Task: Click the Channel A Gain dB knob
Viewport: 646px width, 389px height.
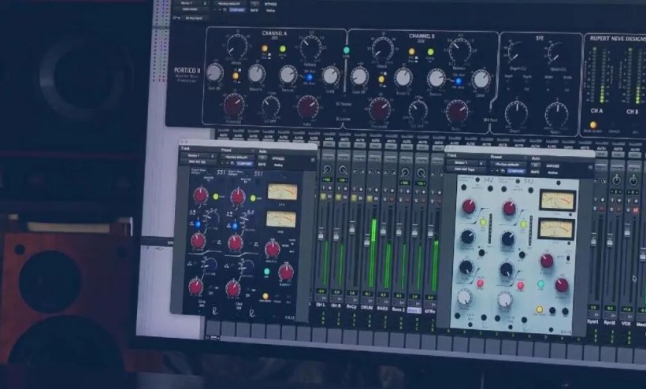Action: tap(214, 72)
